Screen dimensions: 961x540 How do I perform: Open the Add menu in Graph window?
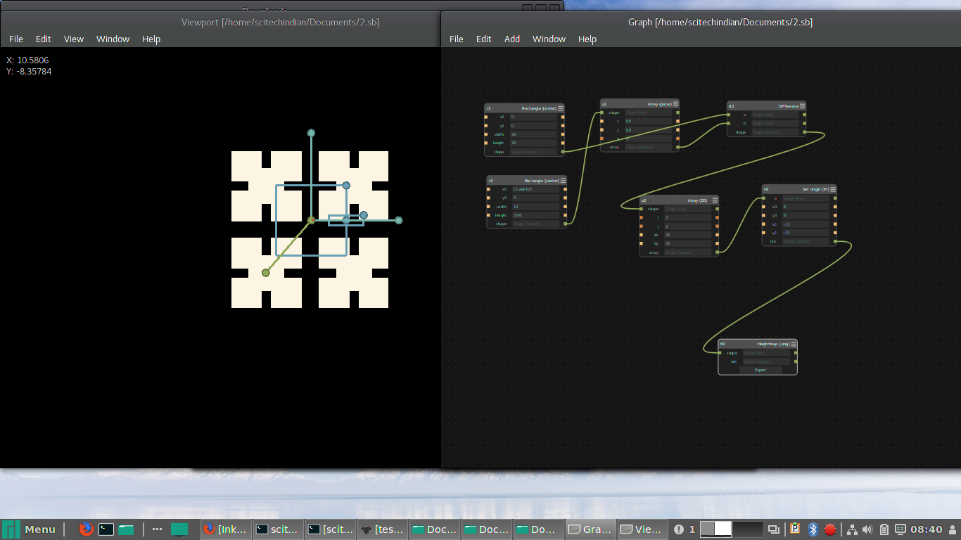click(x=511, y=39)
